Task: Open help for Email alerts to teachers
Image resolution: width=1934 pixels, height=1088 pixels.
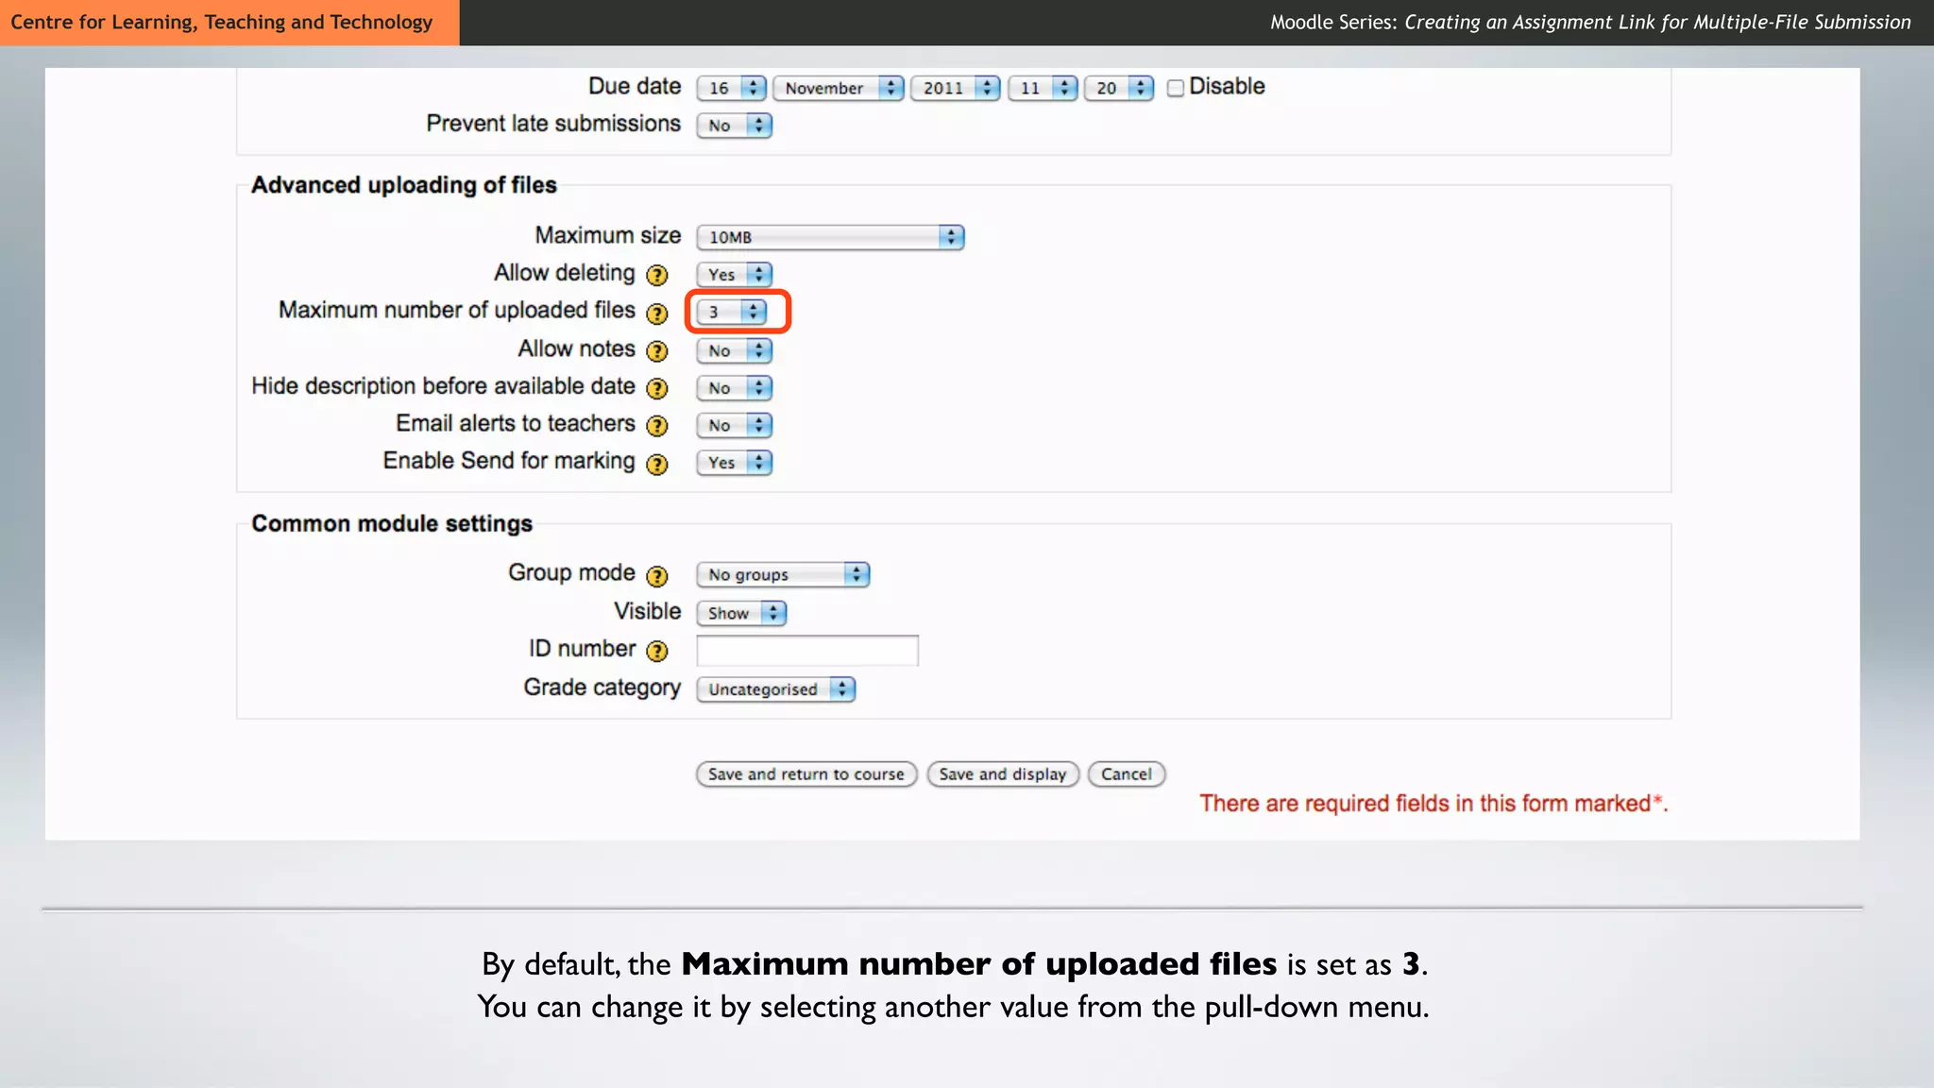Action: click(x=656, y=426)
